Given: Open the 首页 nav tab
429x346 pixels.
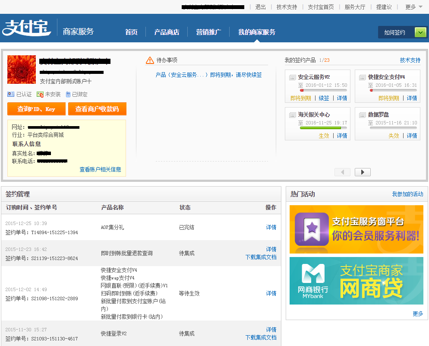Looking at the screenshot, I should point(131,32).
